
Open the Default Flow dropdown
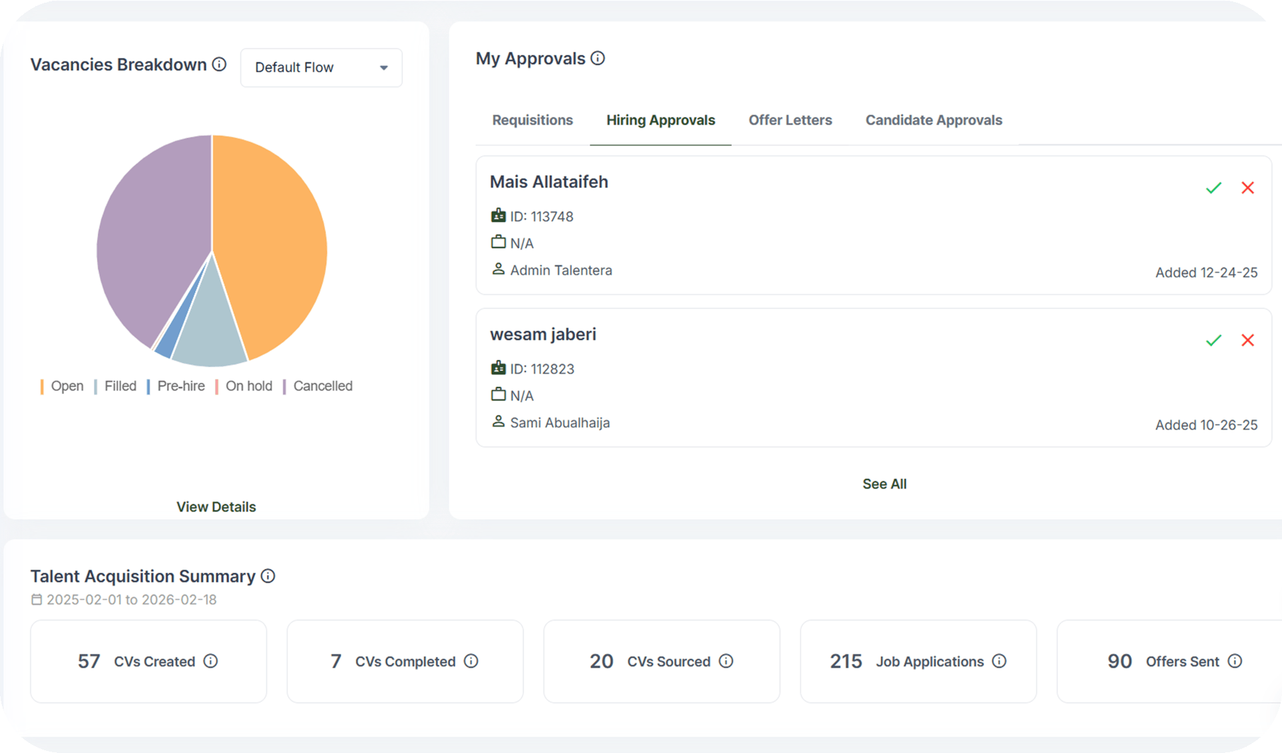[x=321, y=67]
